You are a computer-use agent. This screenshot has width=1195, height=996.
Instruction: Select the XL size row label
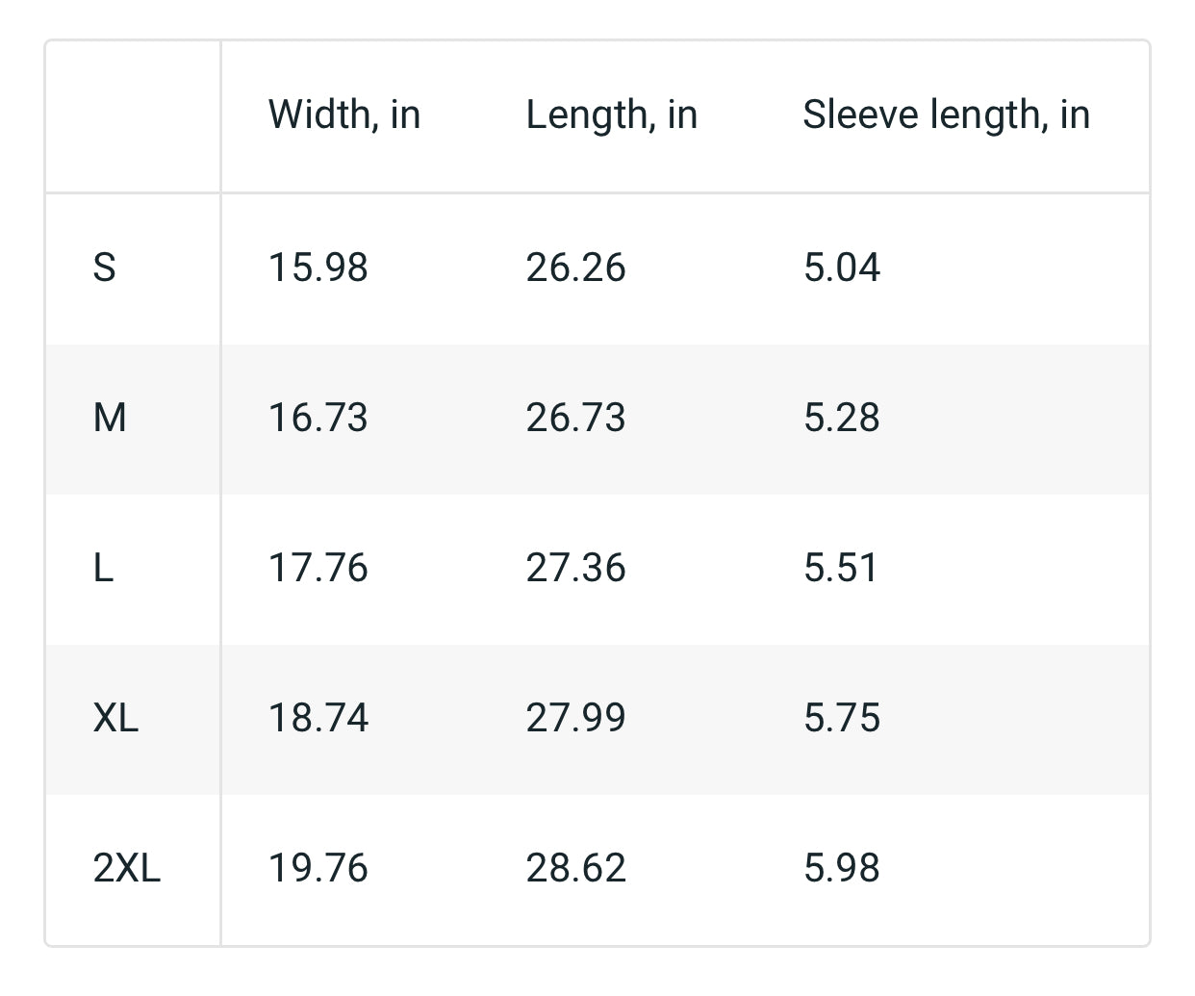pyautogui.click(x=115, y=718)
